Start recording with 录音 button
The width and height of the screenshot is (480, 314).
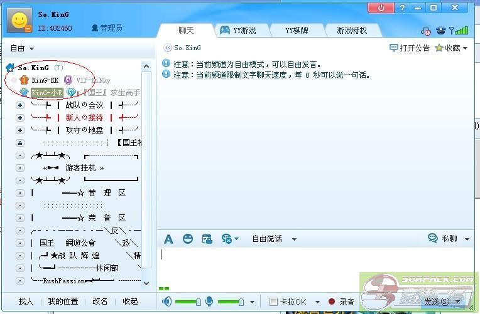[x=341, y=301]
